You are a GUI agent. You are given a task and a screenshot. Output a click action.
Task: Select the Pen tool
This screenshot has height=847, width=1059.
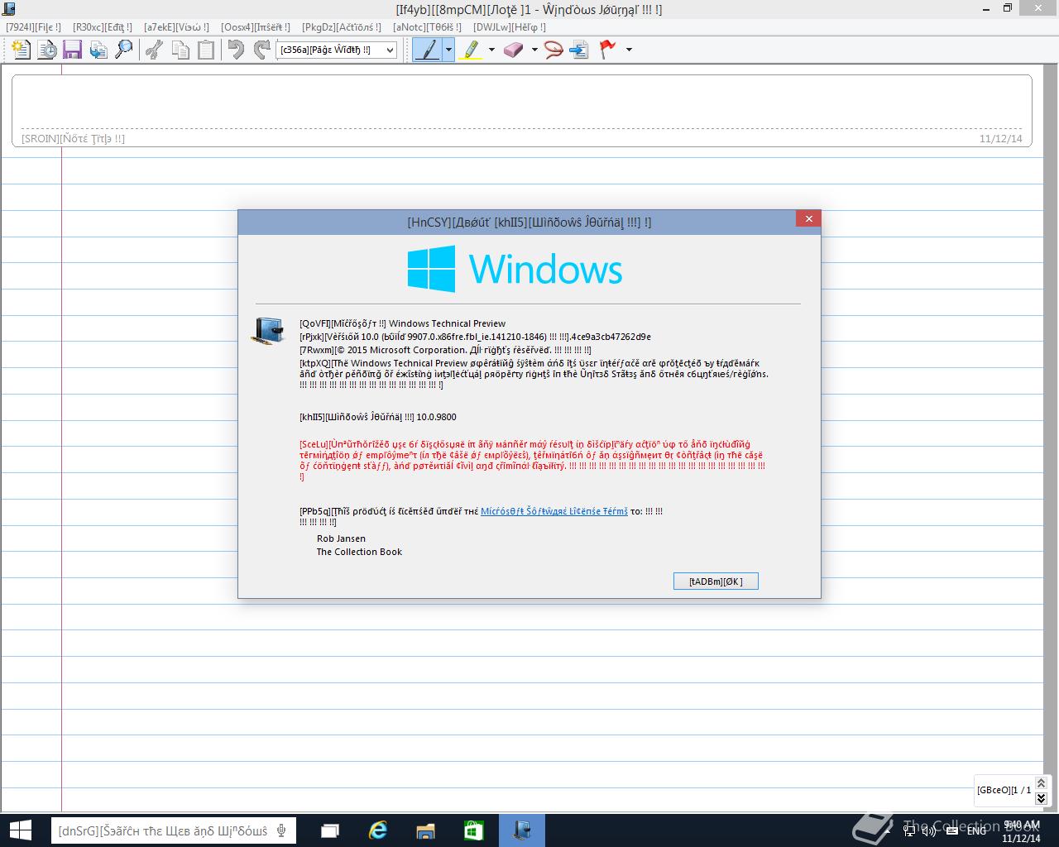point(427,50)
